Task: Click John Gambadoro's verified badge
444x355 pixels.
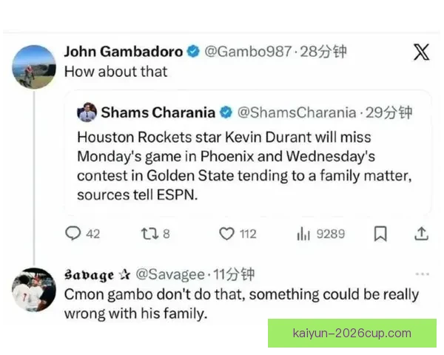Action: [193, 52]
